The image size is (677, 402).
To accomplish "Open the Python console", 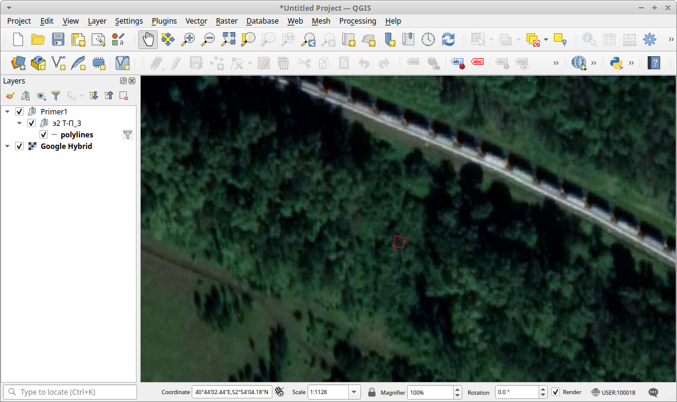I will coord(618,62).
